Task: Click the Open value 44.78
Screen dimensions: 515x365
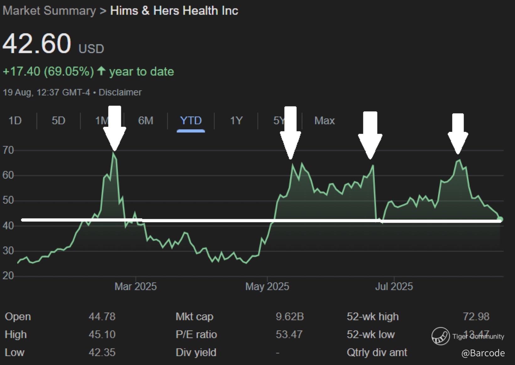Action: tap(102, 316)
